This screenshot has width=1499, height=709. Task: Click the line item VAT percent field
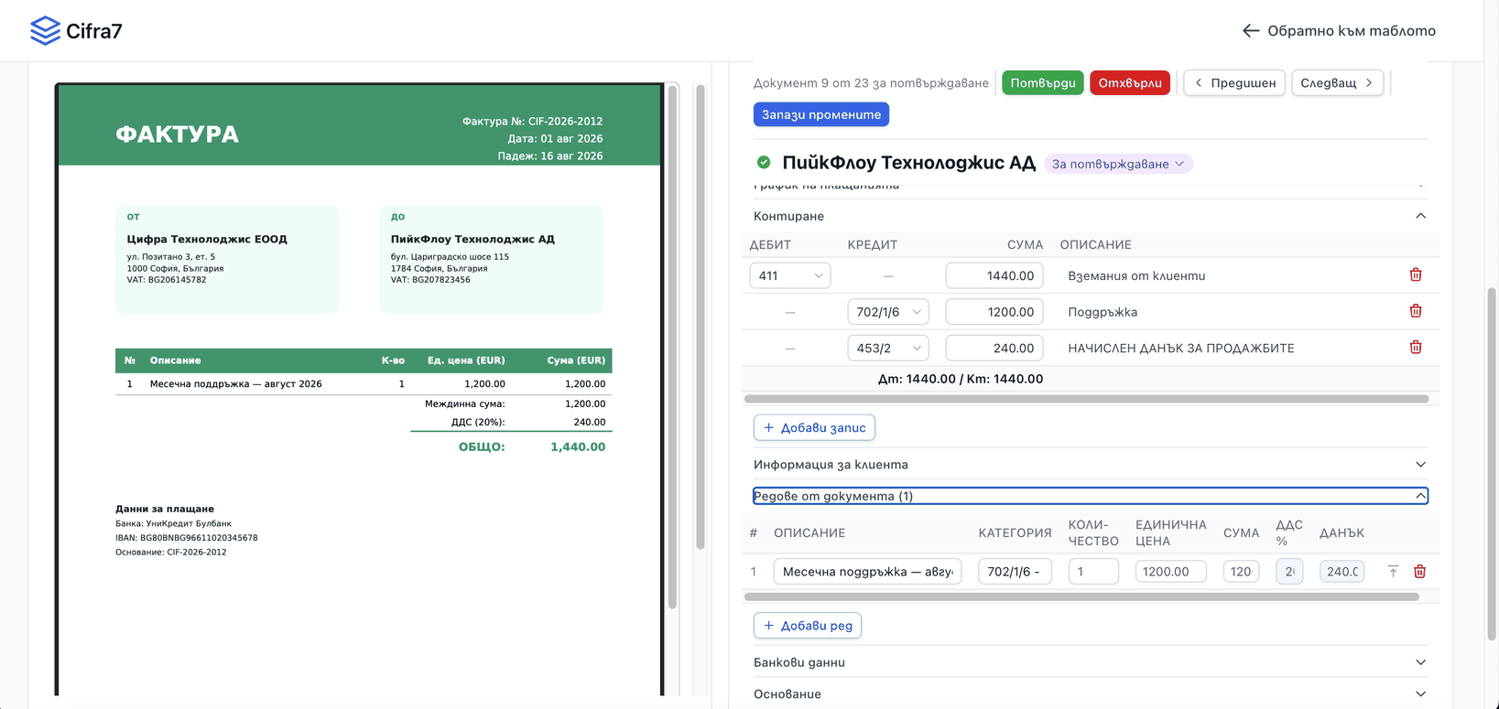tap(1289, 572)
